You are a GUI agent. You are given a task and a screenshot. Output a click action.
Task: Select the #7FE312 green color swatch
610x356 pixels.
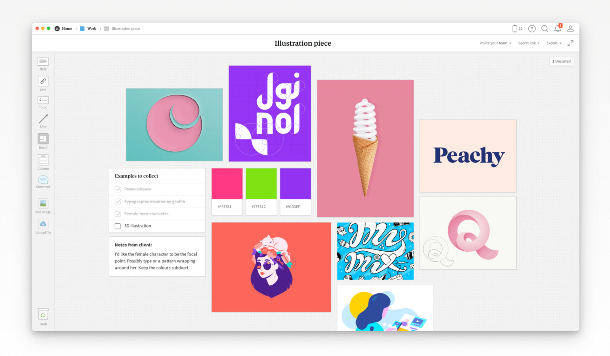[x=261, y=183]
